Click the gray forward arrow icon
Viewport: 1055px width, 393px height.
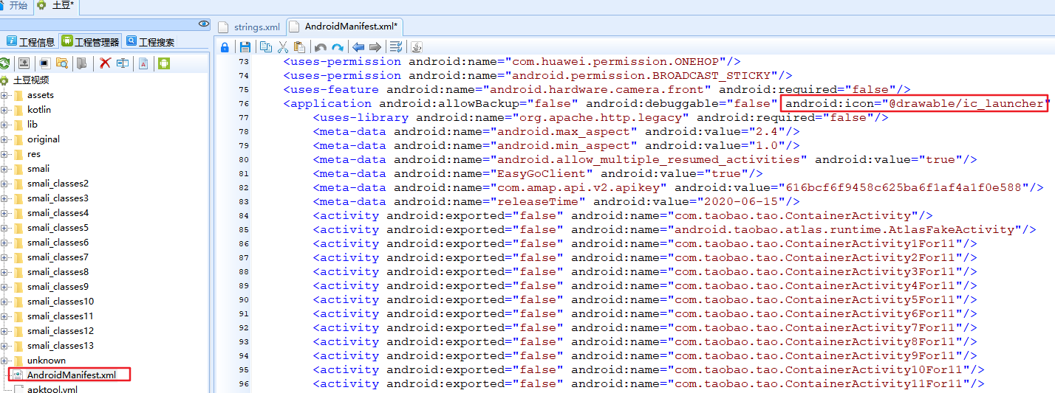(375, 46)
